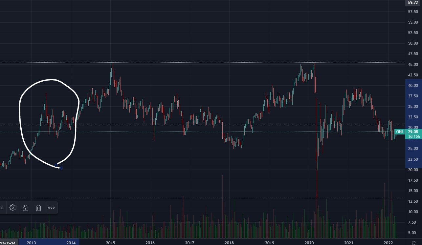Click the 40.00 price scale value

(x=412, y=85)
